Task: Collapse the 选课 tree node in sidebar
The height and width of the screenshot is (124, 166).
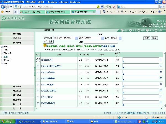Action: coord(2,47)
